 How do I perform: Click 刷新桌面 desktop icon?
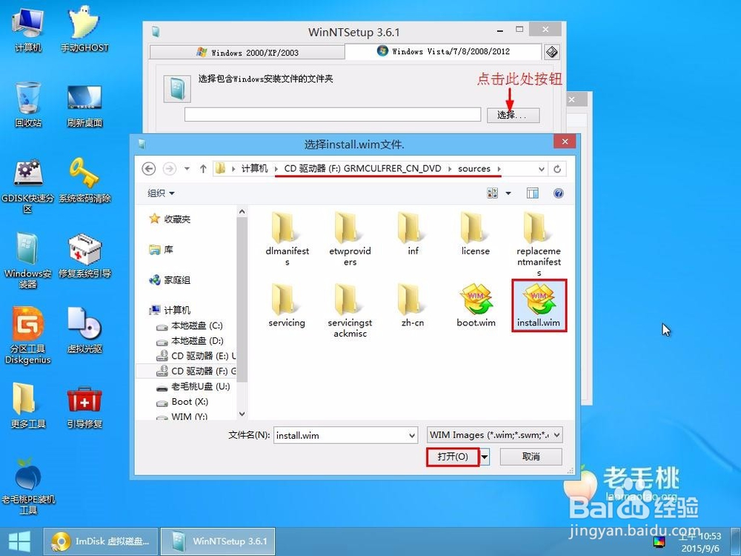pyautogui.click(x=84, y=105)
